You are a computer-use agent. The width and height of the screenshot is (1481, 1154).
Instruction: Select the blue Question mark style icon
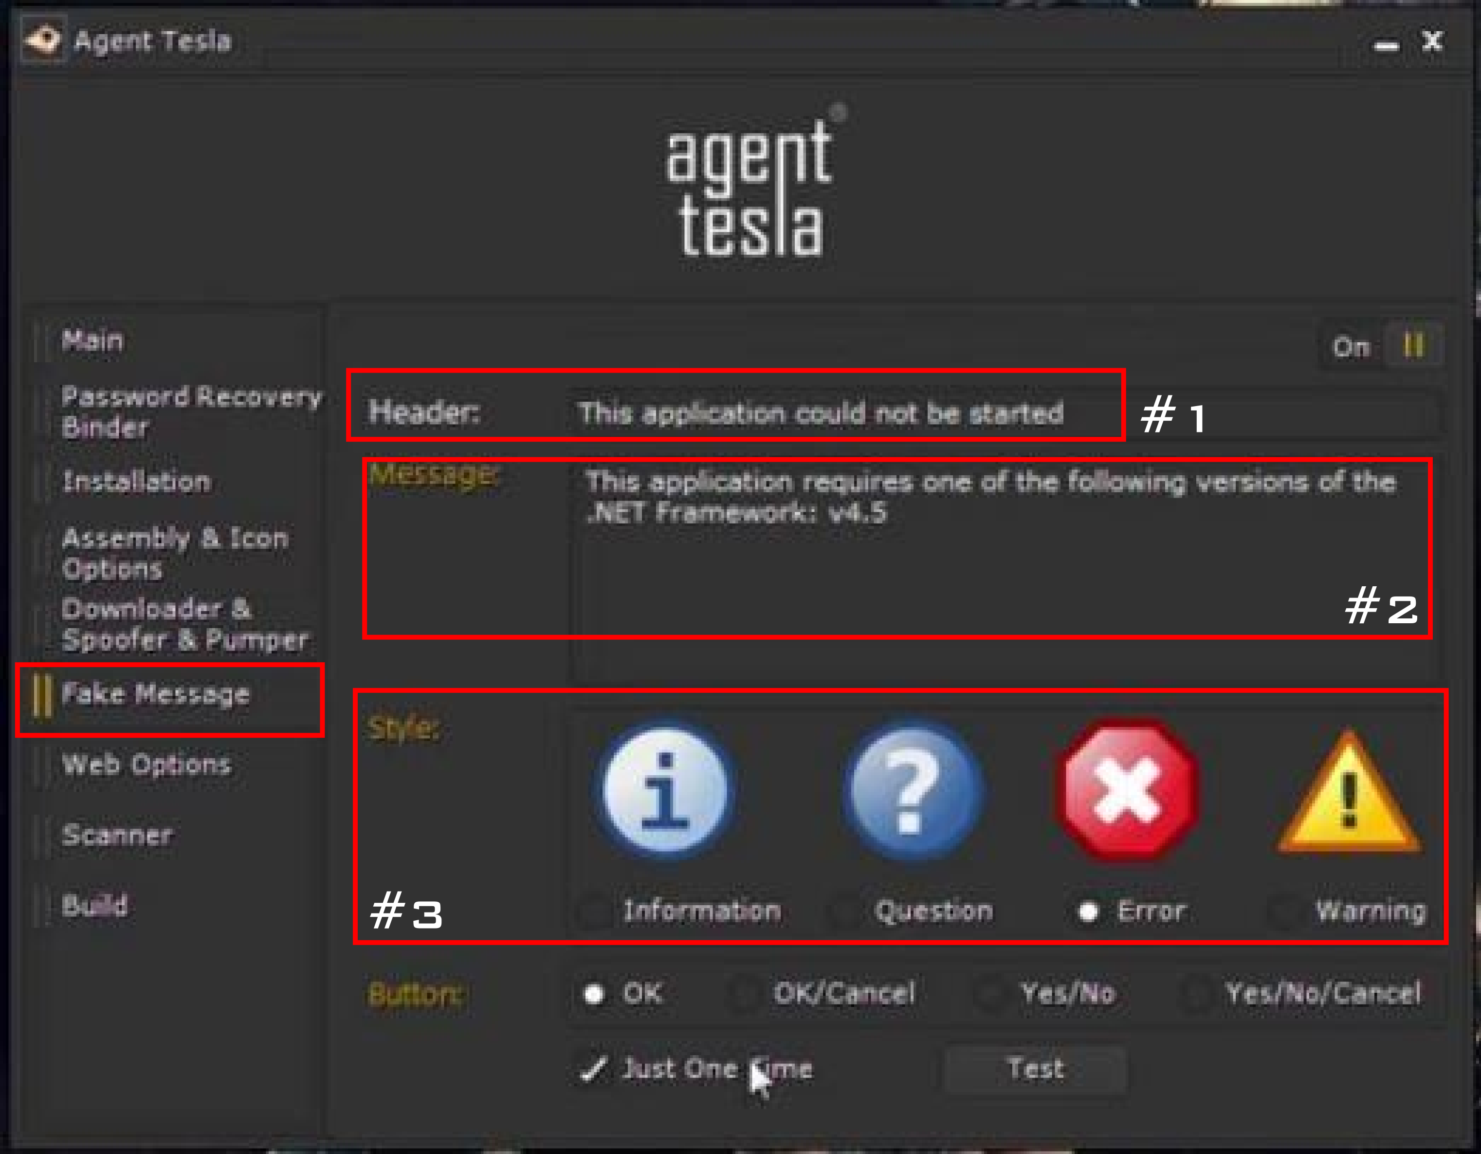[914, 791]
